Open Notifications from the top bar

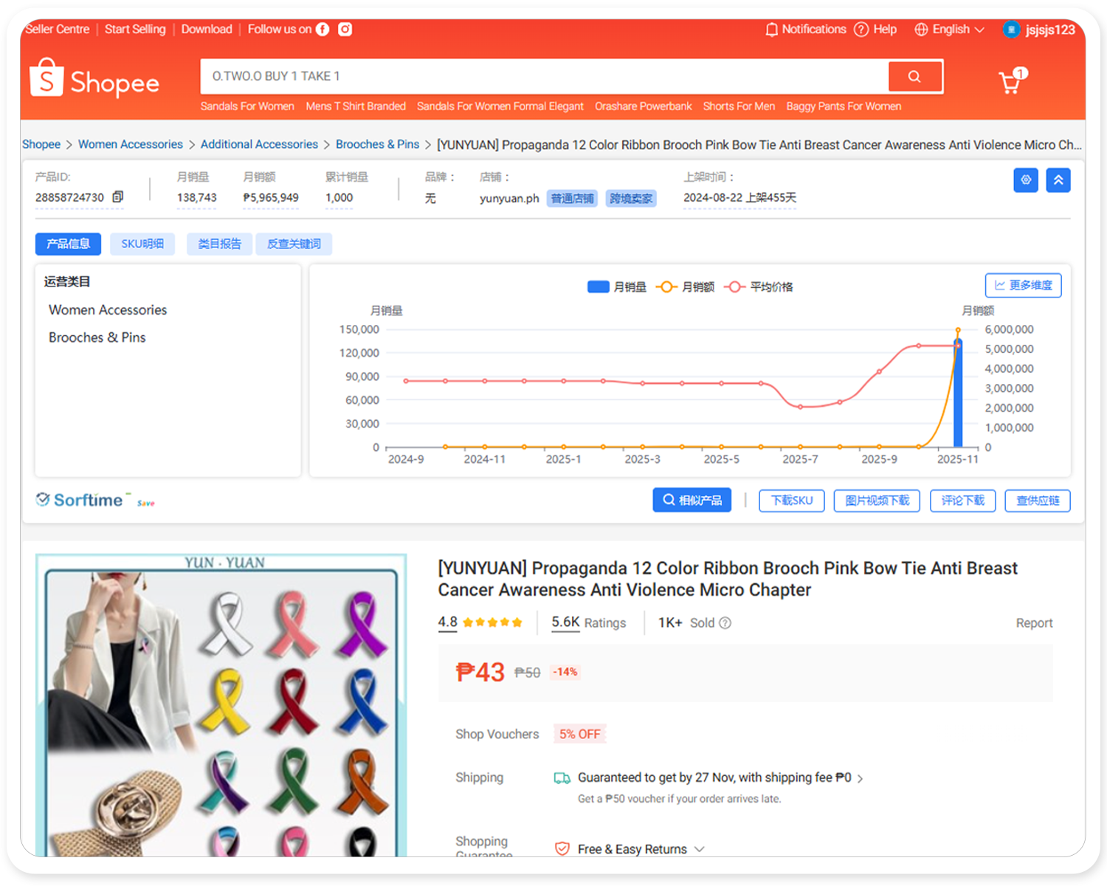coord(805,30)
